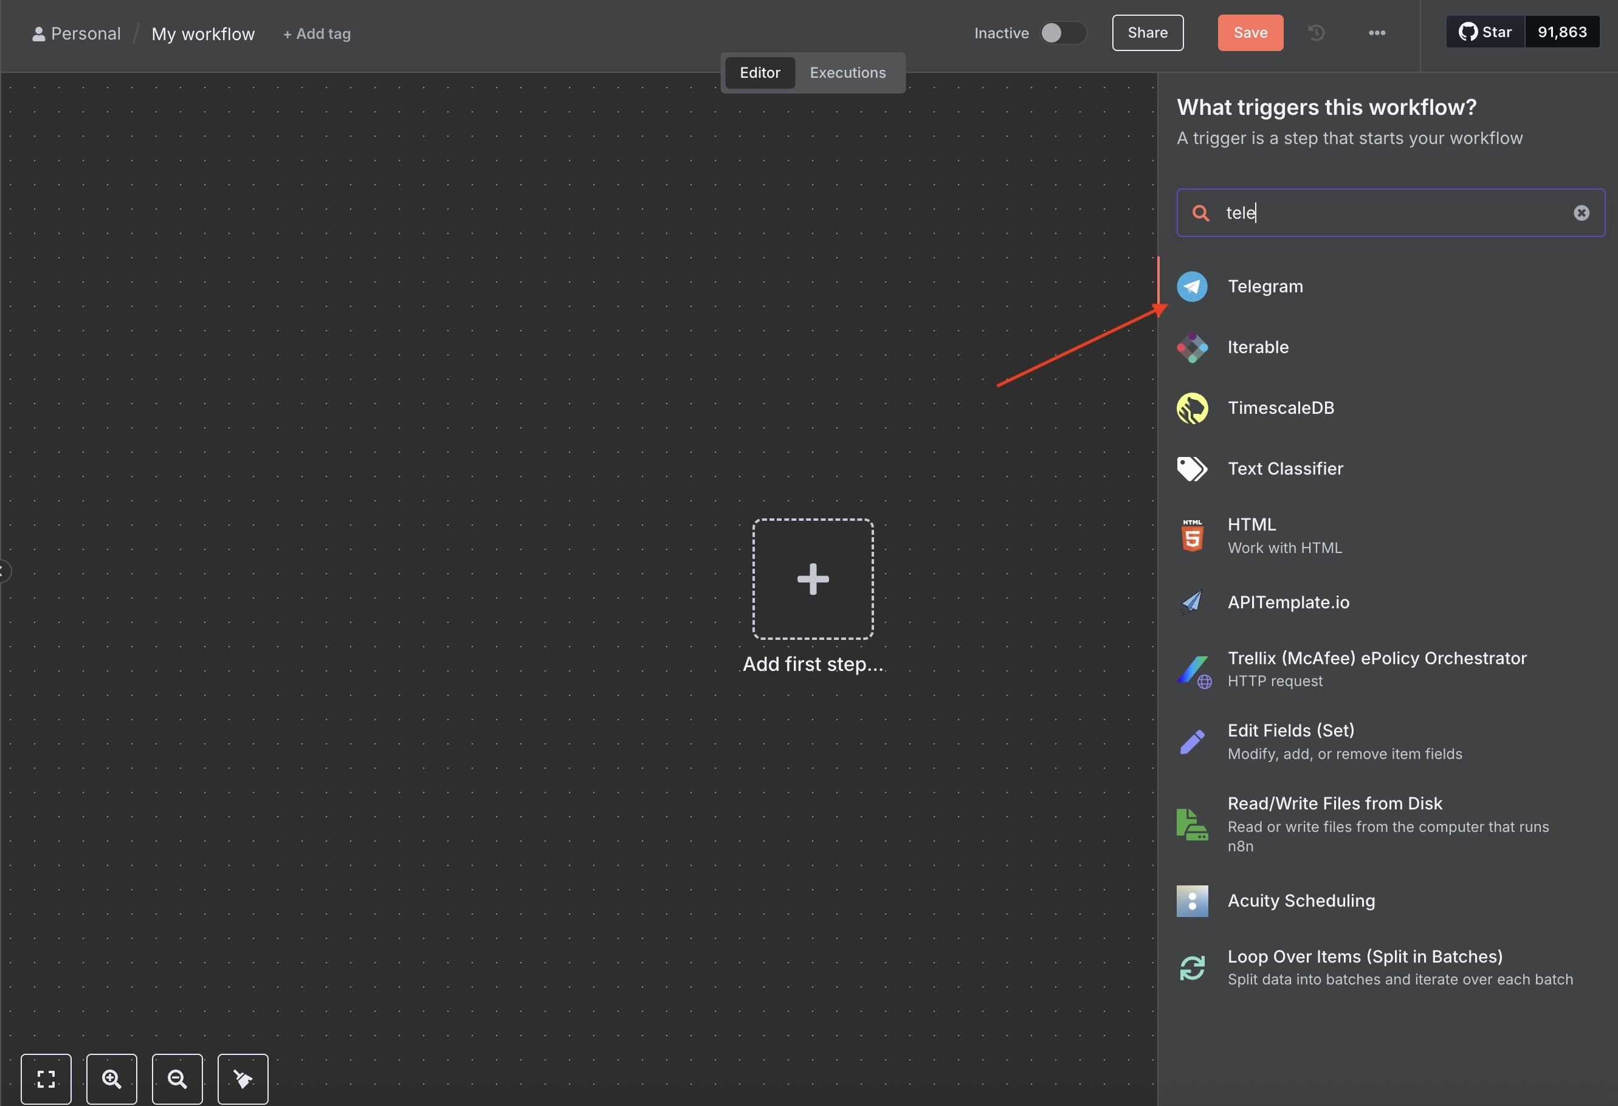Click the Read/Write Files from Disk icon
This screenshot has height=1106, width=1618.
1192,824
